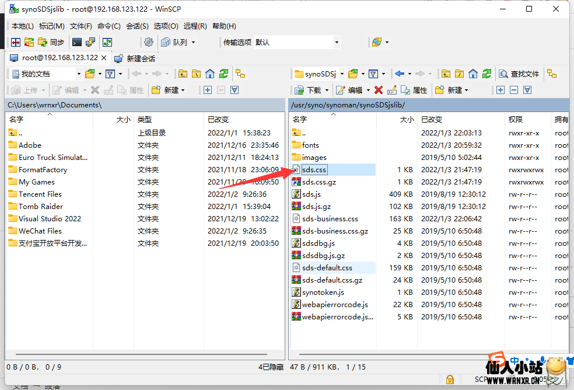574x390 pixels.
Task: Click the remote open directory icon
Action: click(353, 74)
